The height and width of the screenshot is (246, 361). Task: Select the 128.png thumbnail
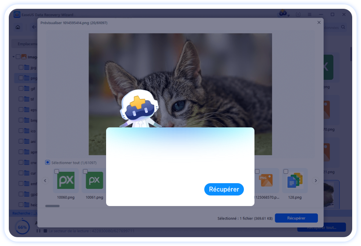[x=295, y=181]
